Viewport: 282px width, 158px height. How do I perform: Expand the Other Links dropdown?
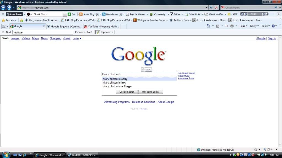tap(203, 14)
